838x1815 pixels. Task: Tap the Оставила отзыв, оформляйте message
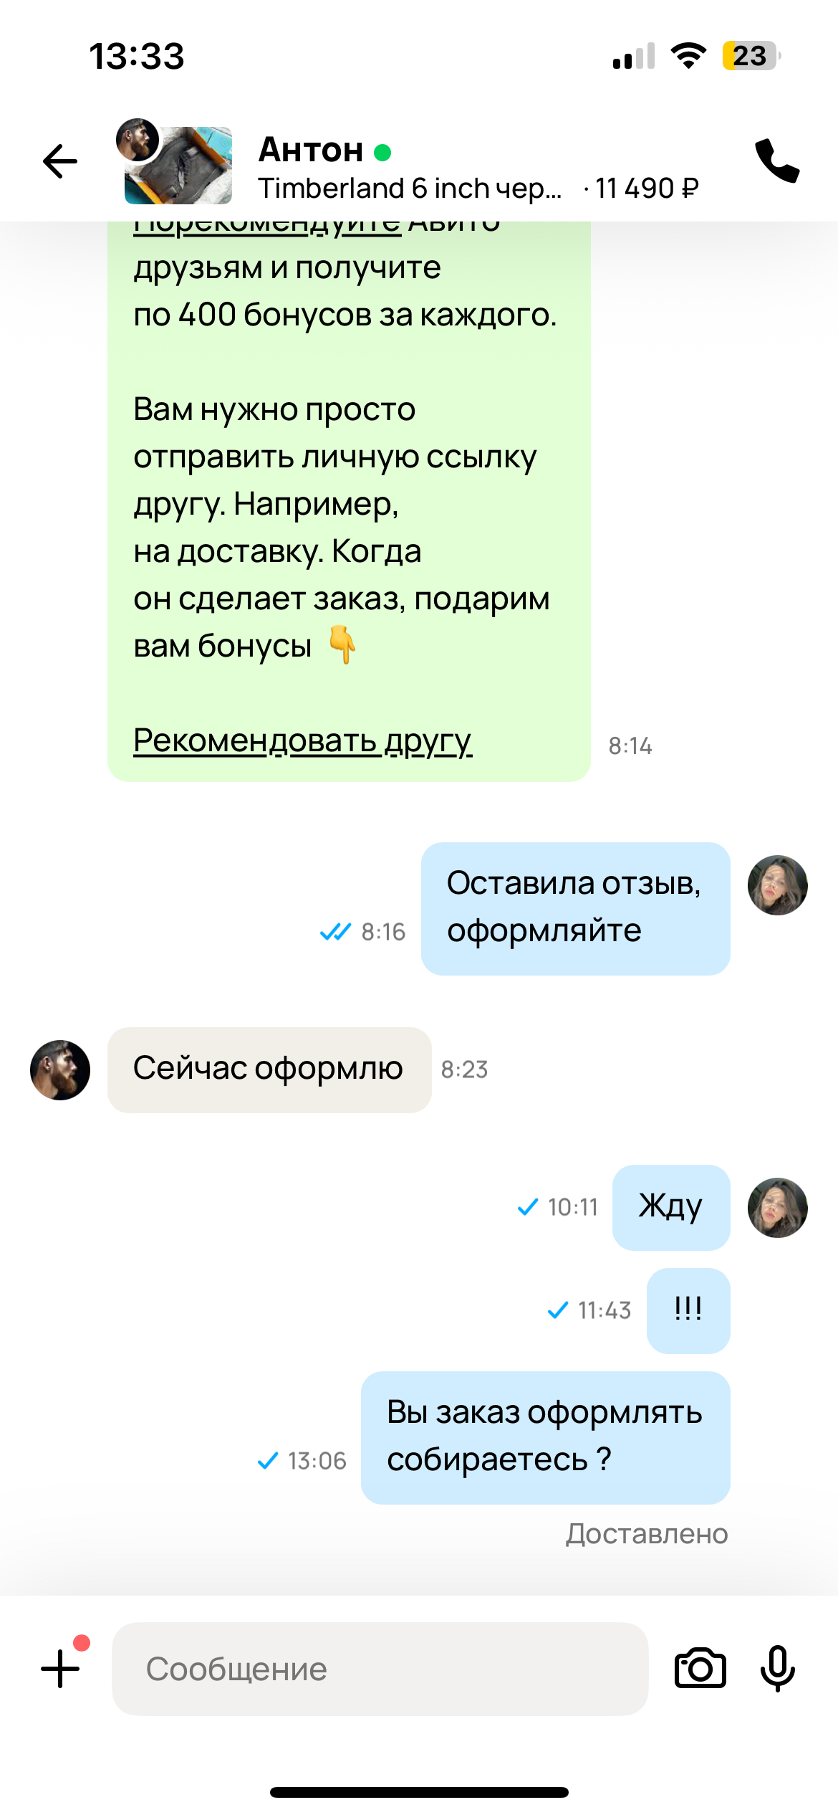pos(575,908)
